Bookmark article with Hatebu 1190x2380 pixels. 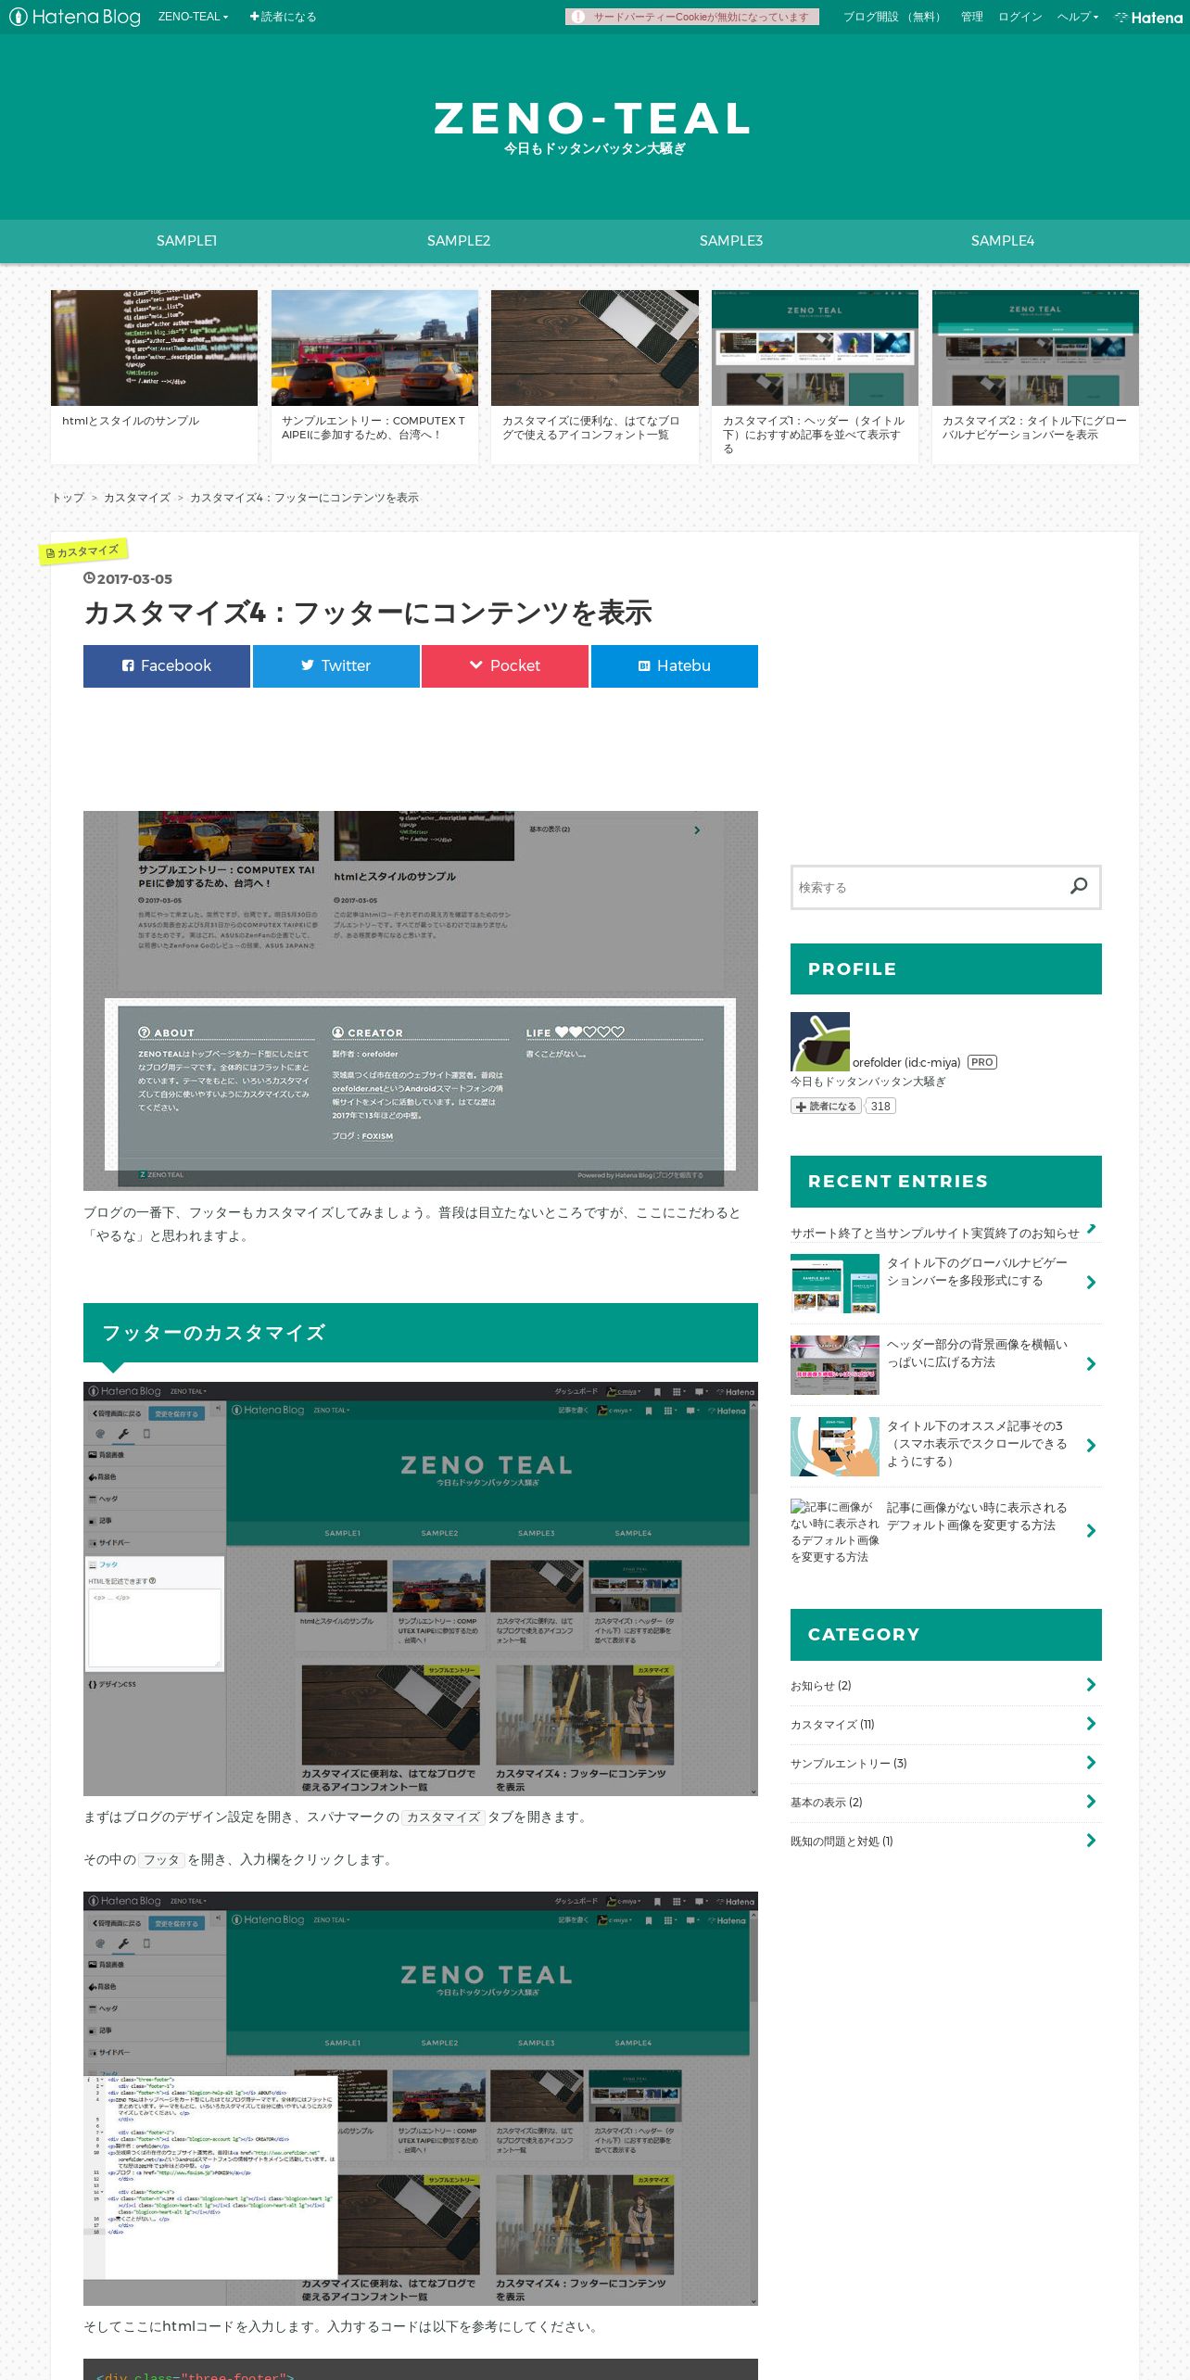coord(675,666)
